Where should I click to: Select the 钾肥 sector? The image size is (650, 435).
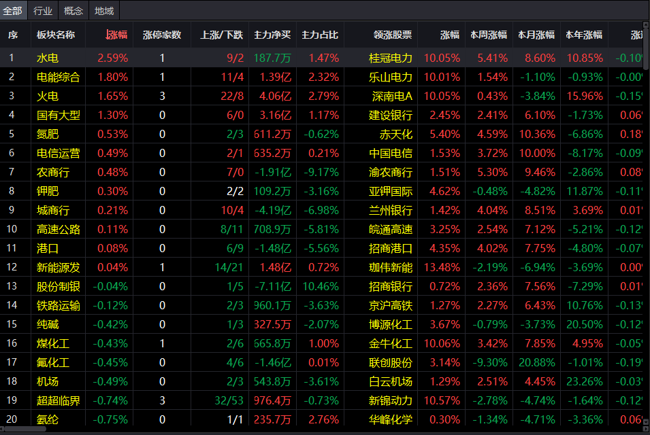point(47,191)
